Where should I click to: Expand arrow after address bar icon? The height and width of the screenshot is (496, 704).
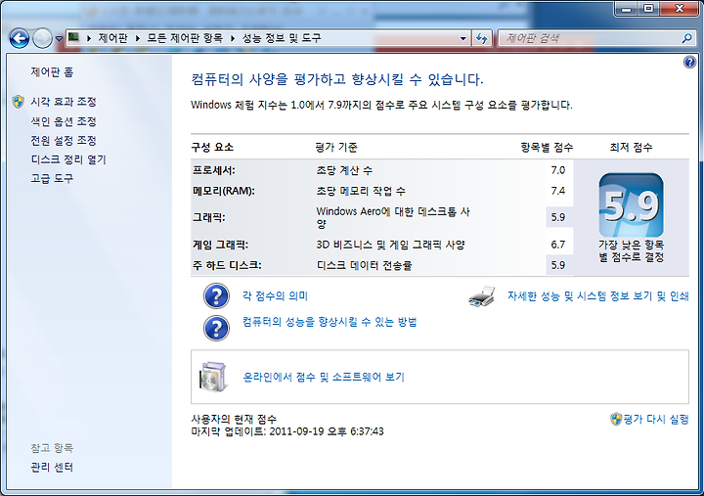89,38
